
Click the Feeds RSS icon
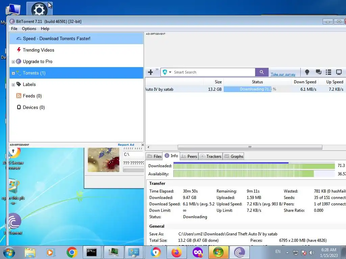point(19,95)
